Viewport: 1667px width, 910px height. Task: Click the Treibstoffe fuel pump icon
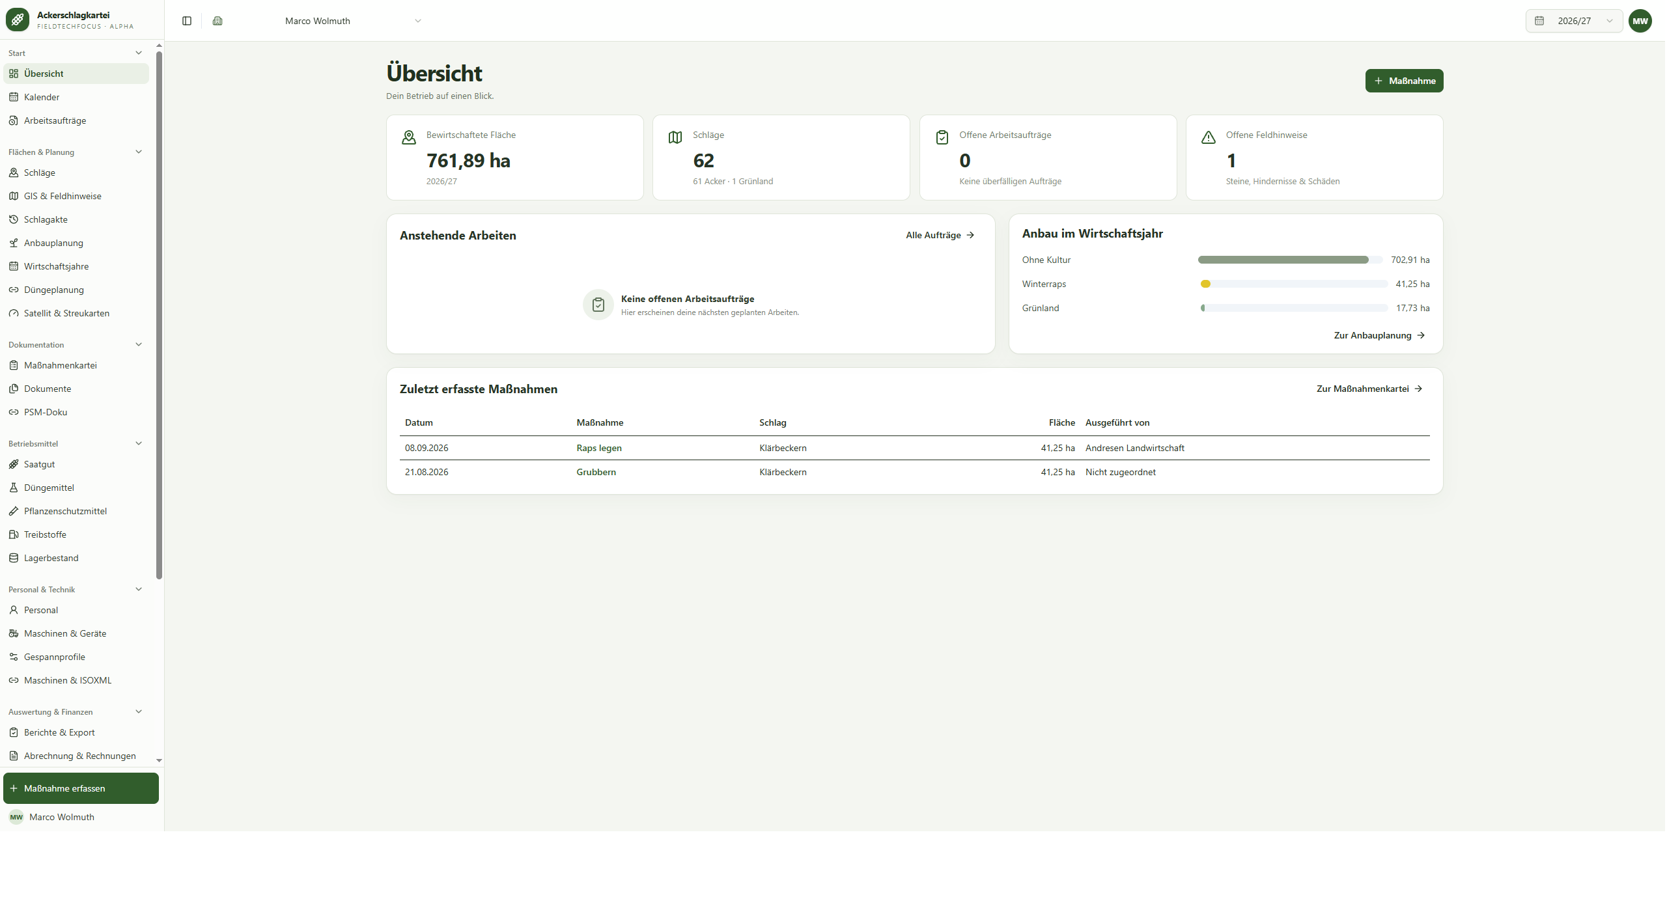[14, 534]
